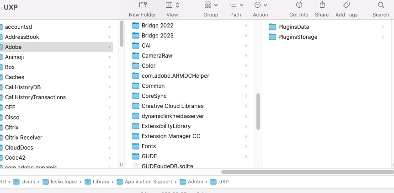Click the dynamiclinkmediaserver folder icon
This screenshot has height=193, width=394.
click(136, 116)
